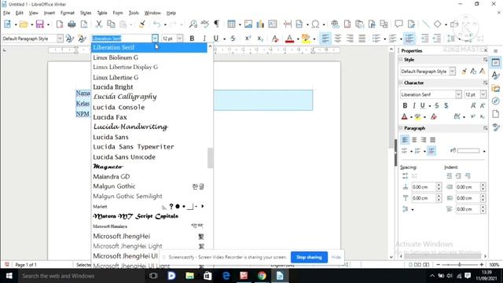Open the paragraph style dropdown in toolbar
Viewport: 503px width, 283px height.
[60, 39]
